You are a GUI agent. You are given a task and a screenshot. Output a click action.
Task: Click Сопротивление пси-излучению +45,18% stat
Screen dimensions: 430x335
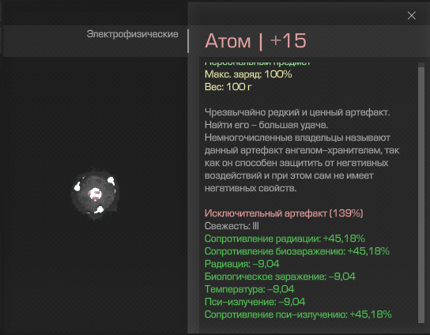pos(298,314)
